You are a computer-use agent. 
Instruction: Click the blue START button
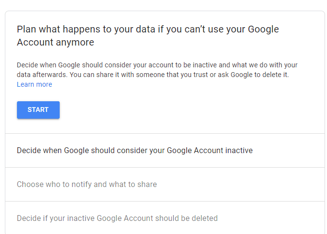[38, 110]
